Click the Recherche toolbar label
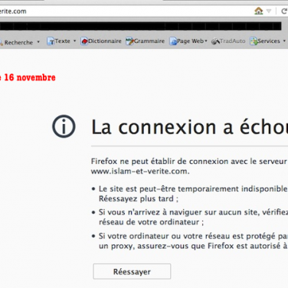288x288 pixels. click(x=18, y=42)
